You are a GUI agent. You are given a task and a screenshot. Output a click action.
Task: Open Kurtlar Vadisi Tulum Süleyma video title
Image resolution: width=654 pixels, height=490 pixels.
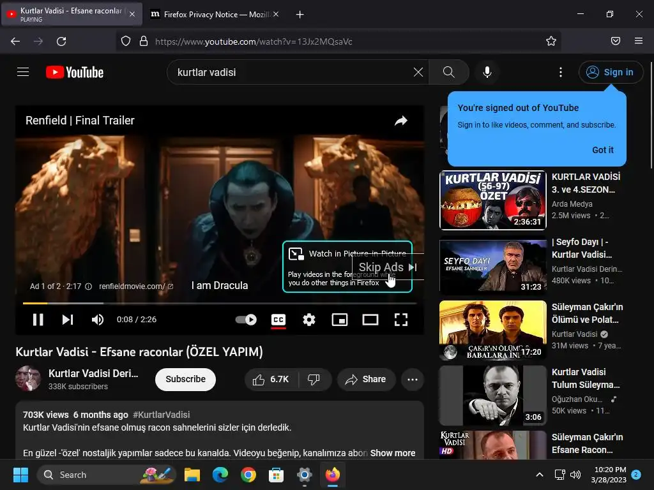pos(586,378)
